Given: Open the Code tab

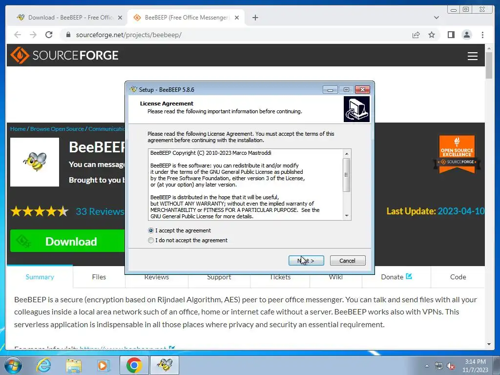Looking at the screenshot, I should click(x=458, y=277).
